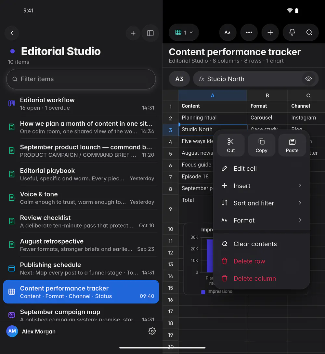Open August retrospective document icon
The image size is (325, 354).
point(12,245)
